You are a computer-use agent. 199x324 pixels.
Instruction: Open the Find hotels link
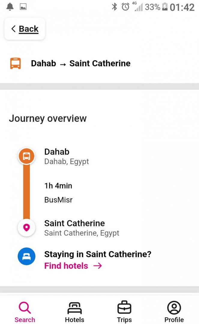(x=66, y=266)
